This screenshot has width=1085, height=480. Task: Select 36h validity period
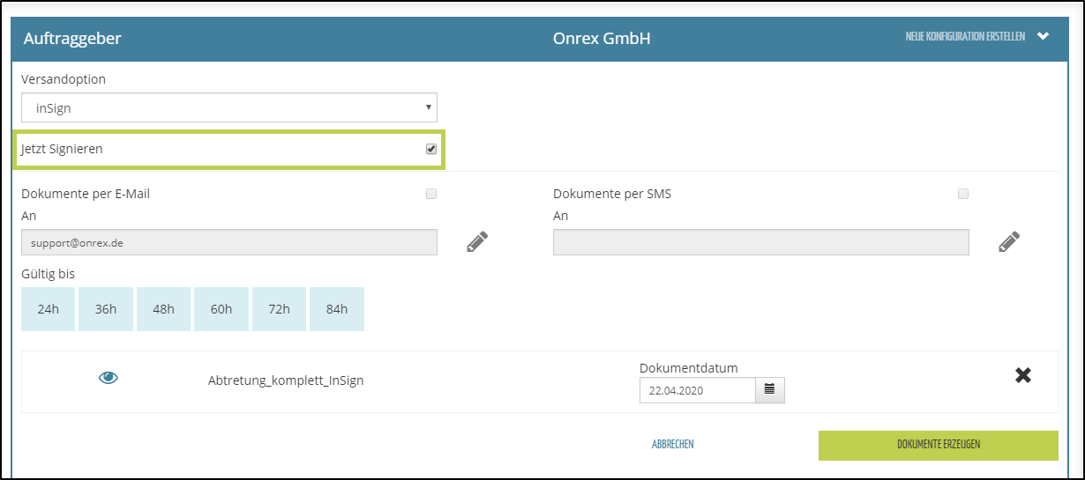click(106, 309)
